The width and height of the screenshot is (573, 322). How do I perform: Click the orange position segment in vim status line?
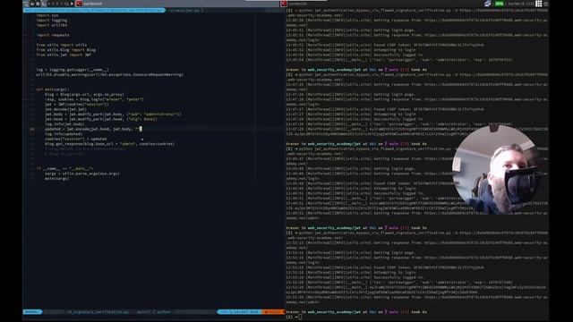pyautogui.click(x=273, y=312)
